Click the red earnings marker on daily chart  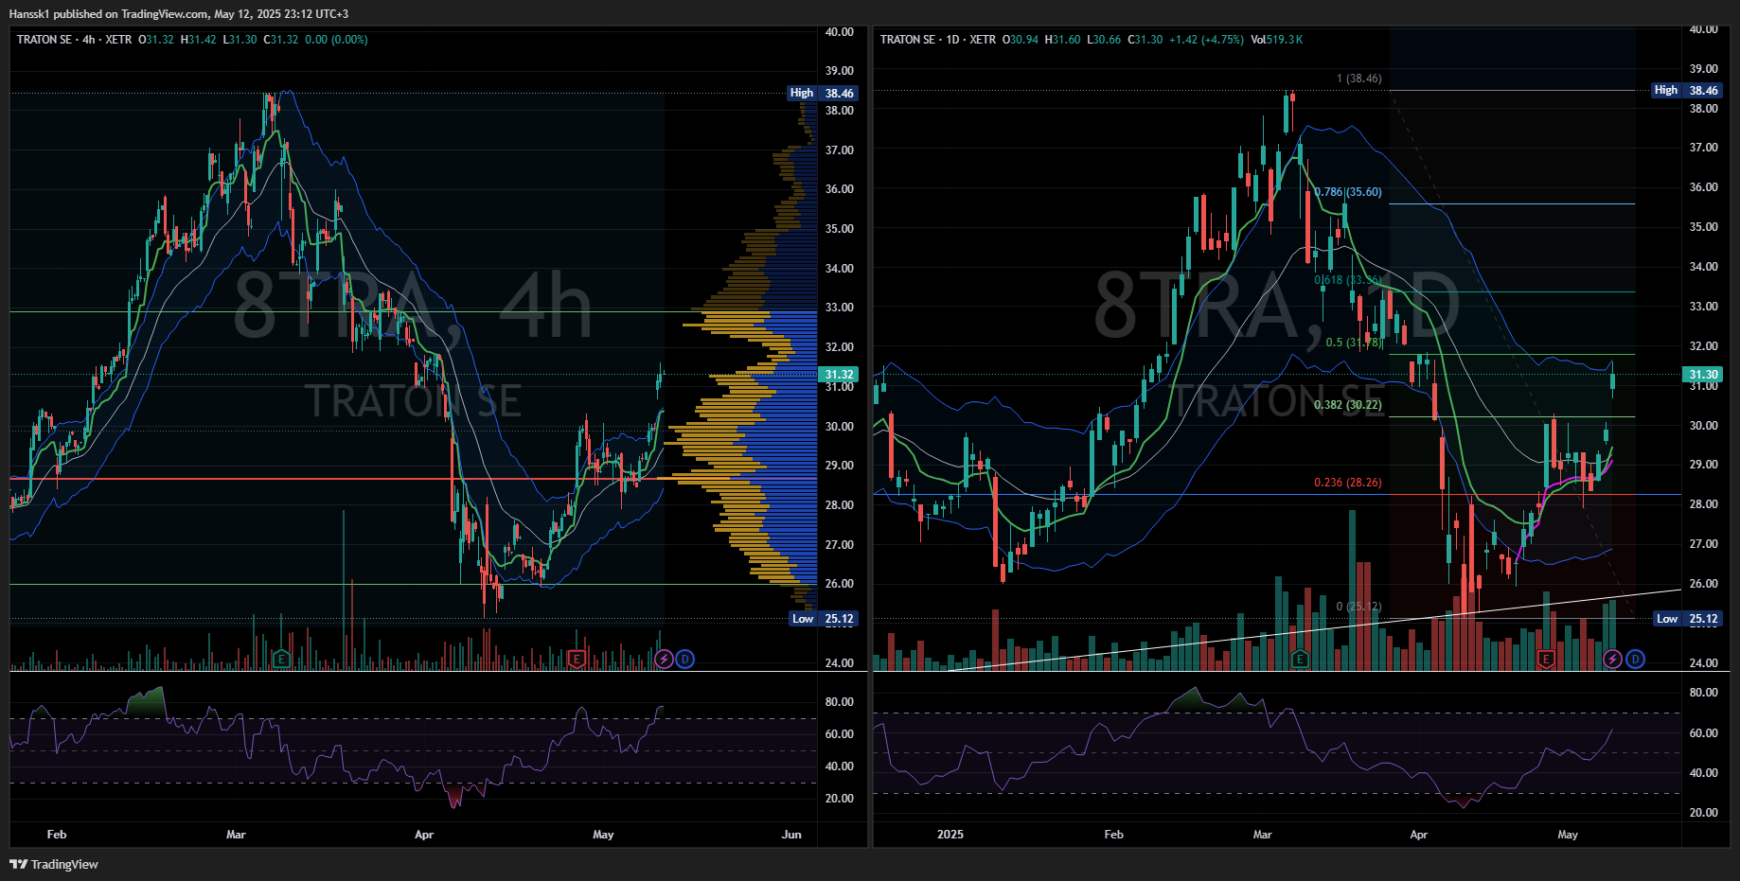click(1546, 659)
